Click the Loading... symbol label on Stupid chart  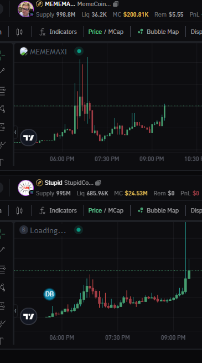[x=48, y=230]
